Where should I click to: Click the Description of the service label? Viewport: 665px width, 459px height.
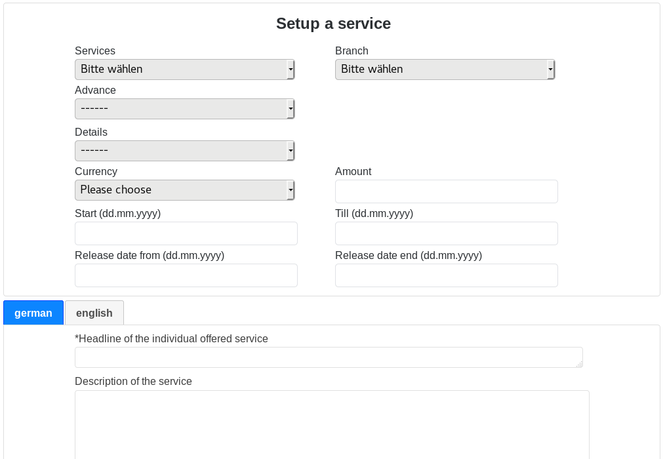coord(133,382)
